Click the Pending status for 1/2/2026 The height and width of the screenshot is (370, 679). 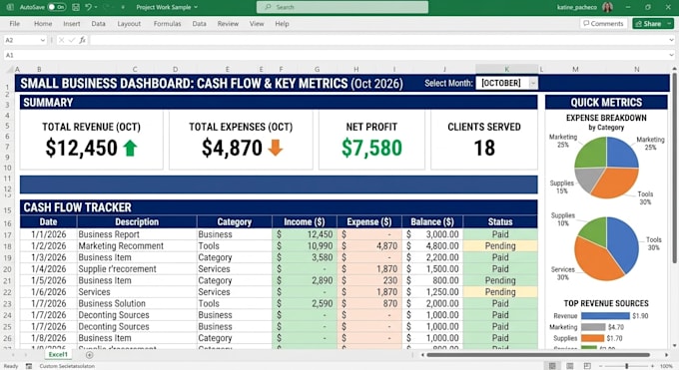pyautogui.click(x=500, y=245)
